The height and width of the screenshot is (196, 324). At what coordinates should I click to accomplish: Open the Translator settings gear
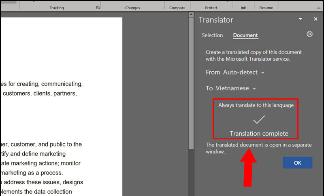coord(309,34)
